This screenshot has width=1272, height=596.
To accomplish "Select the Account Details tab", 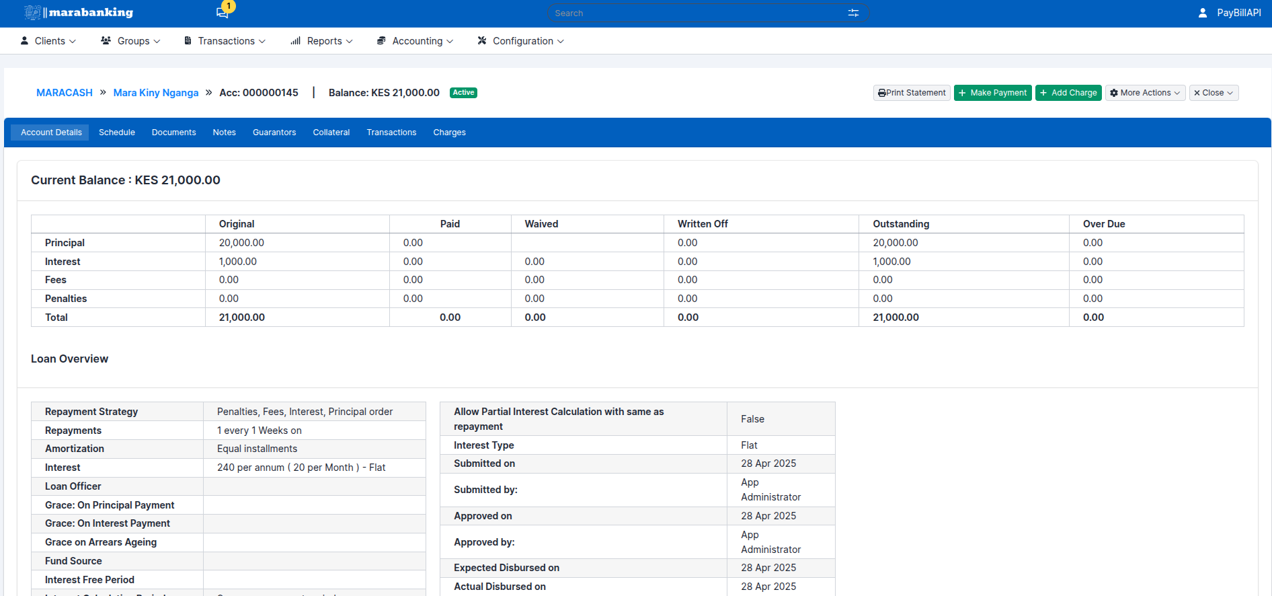I will click(51, 133).
